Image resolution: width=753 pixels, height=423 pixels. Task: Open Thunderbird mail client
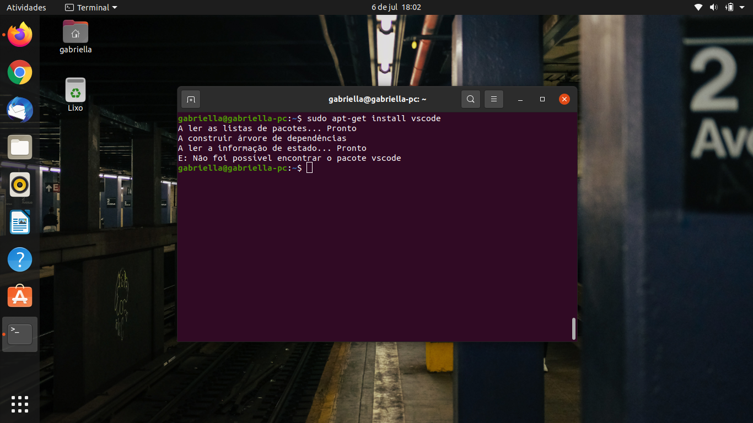pos(20,110)
